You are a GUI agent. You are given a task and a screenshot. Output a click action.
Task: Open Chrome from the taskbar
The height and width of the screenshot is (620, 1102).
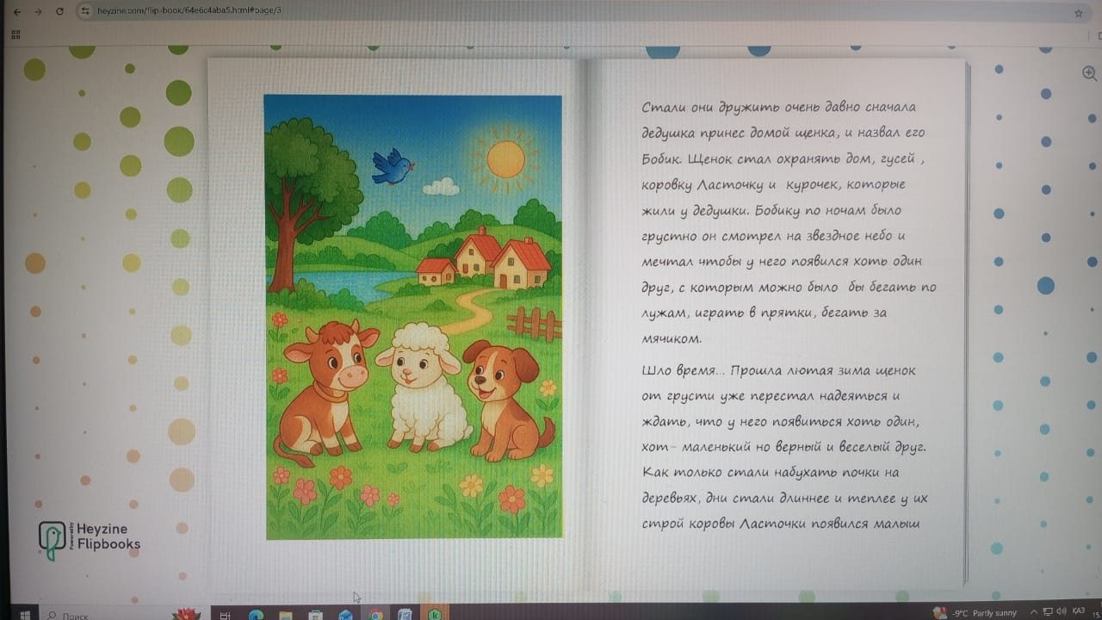[x=375, y=614]
